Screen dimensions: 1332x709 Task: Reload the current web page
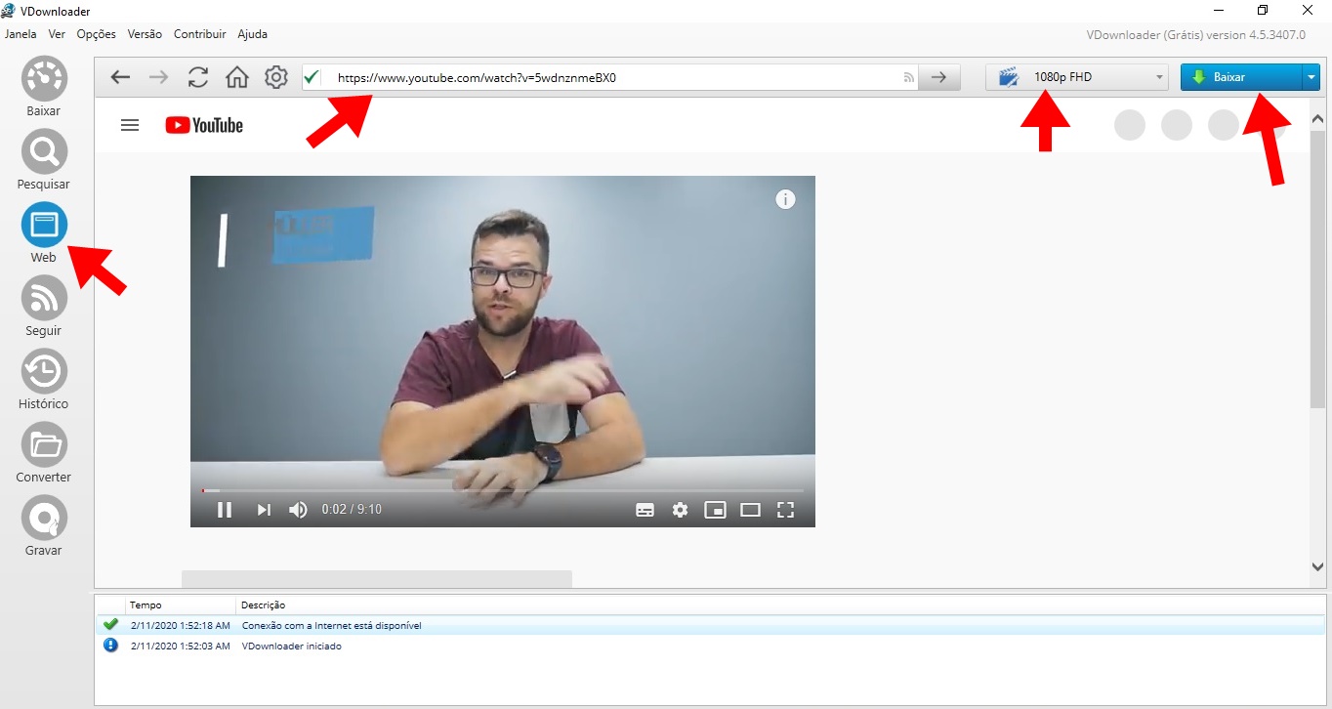pyautogui.click(x=198, y=77)
